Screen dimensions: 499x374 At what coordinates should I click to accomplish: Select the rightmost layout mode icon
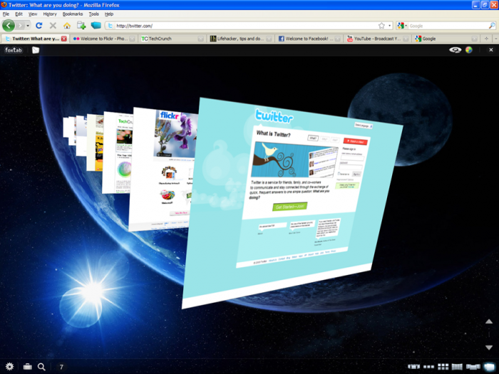click(489, 366)
